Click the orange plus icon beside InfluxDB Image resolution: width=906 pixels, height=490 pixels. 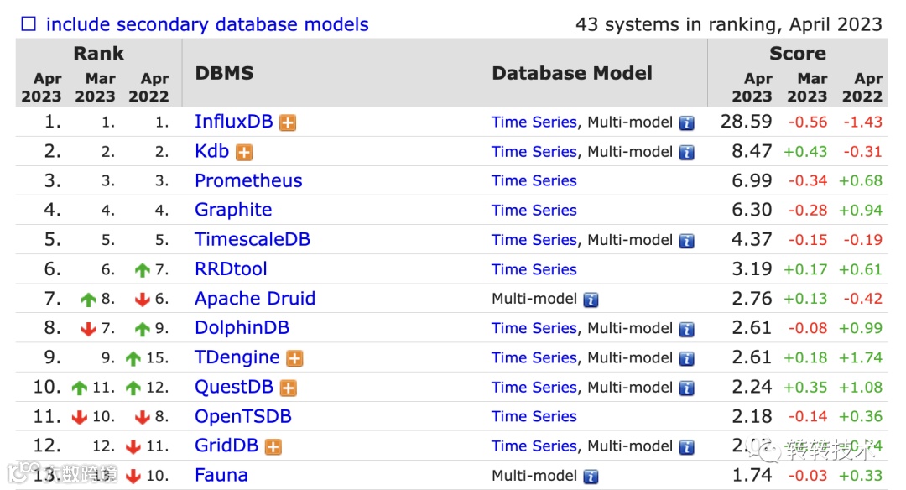[288, 123]
